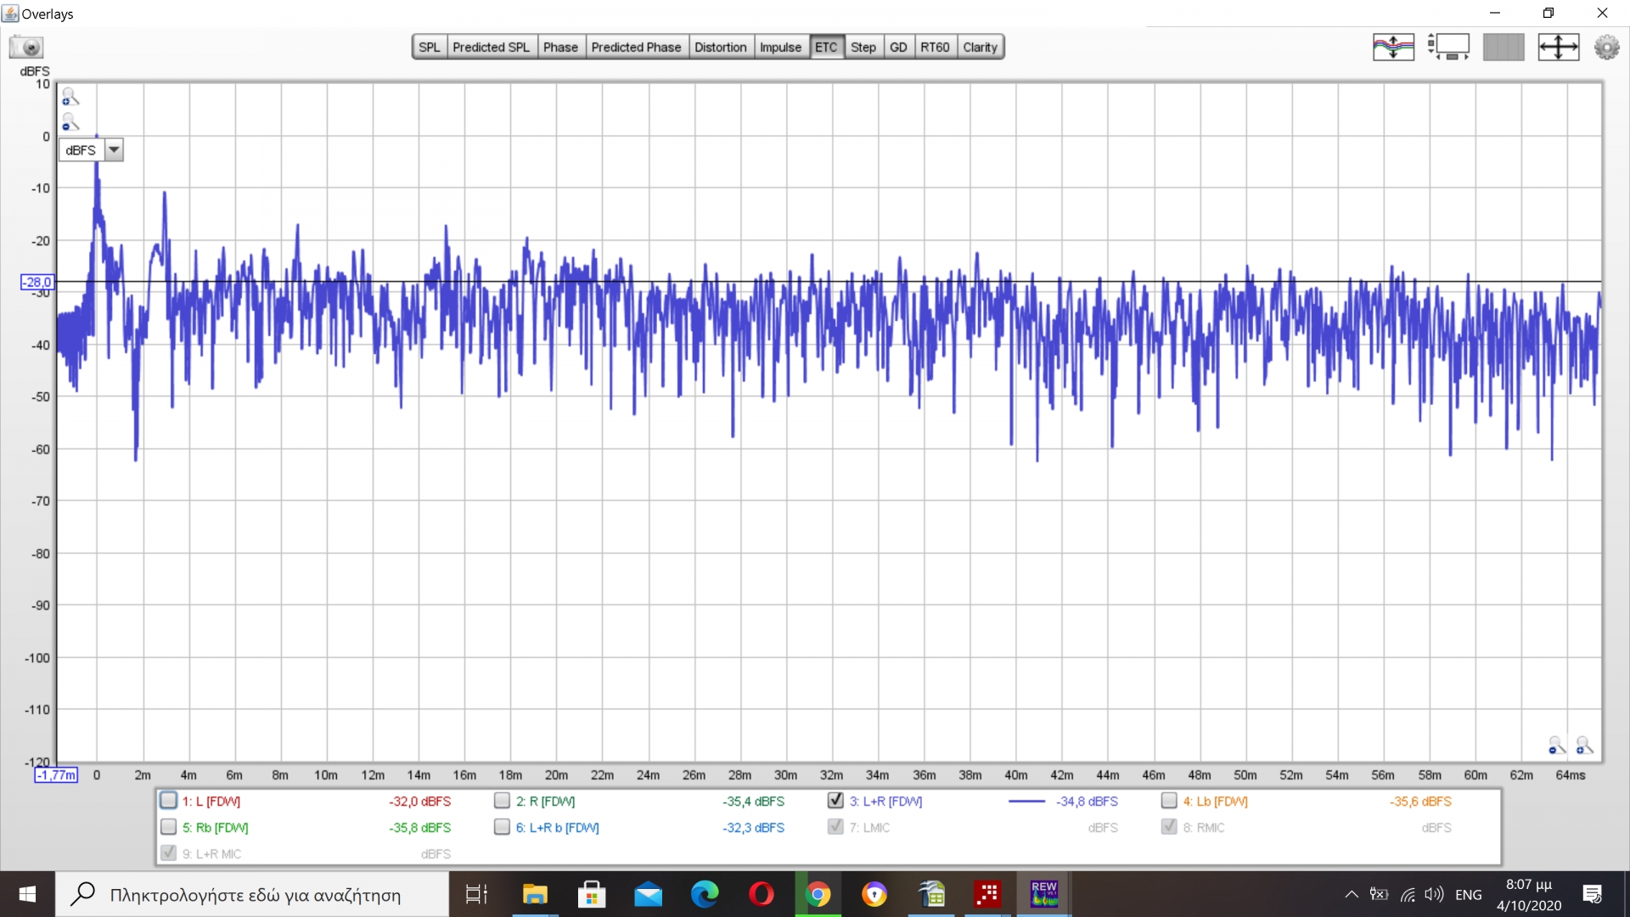Toggle trace 7: LMIC checkbox
This screenshot has height=917, width=1630.
tap(835, 827)
